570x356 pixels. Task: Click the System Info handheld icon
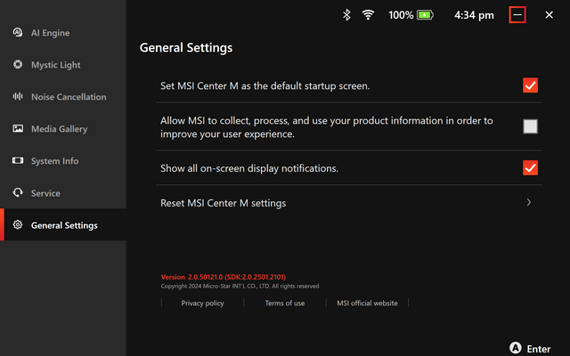[x=18, y=160]
